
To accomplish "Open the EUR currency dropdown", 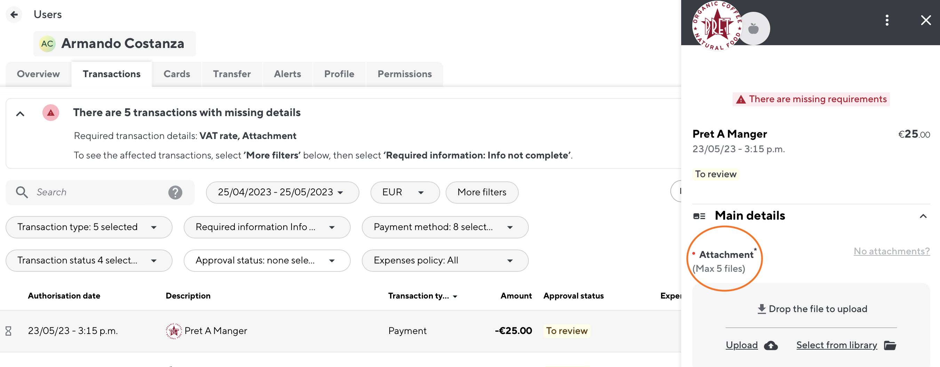I will 404,193.
